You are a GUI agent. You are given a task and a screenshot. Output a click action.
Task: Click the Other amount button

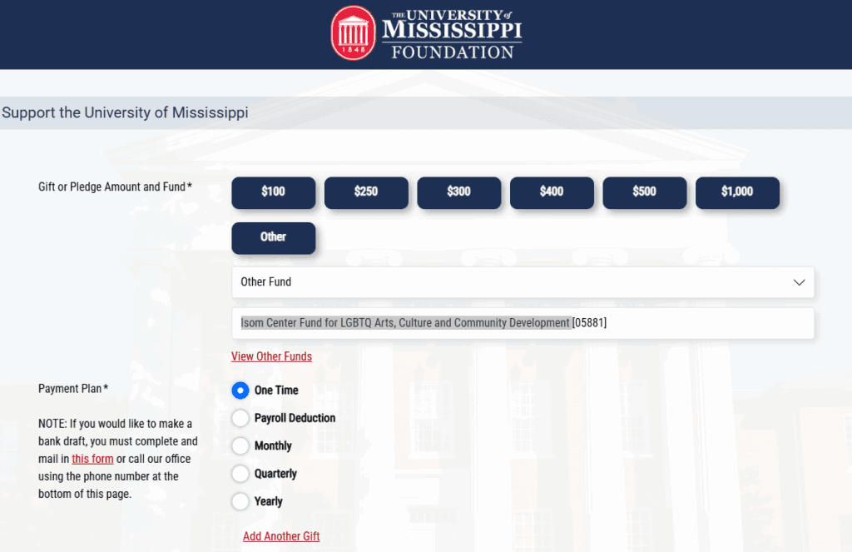[273, 238]
